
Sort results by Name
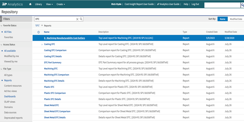[x=223, y=19]
